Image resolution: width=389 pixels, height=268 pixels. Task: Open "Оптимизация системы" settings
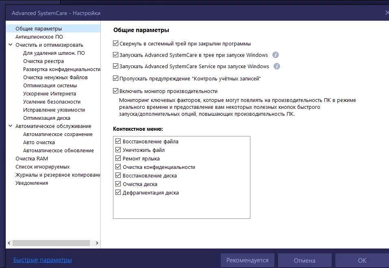50,86
